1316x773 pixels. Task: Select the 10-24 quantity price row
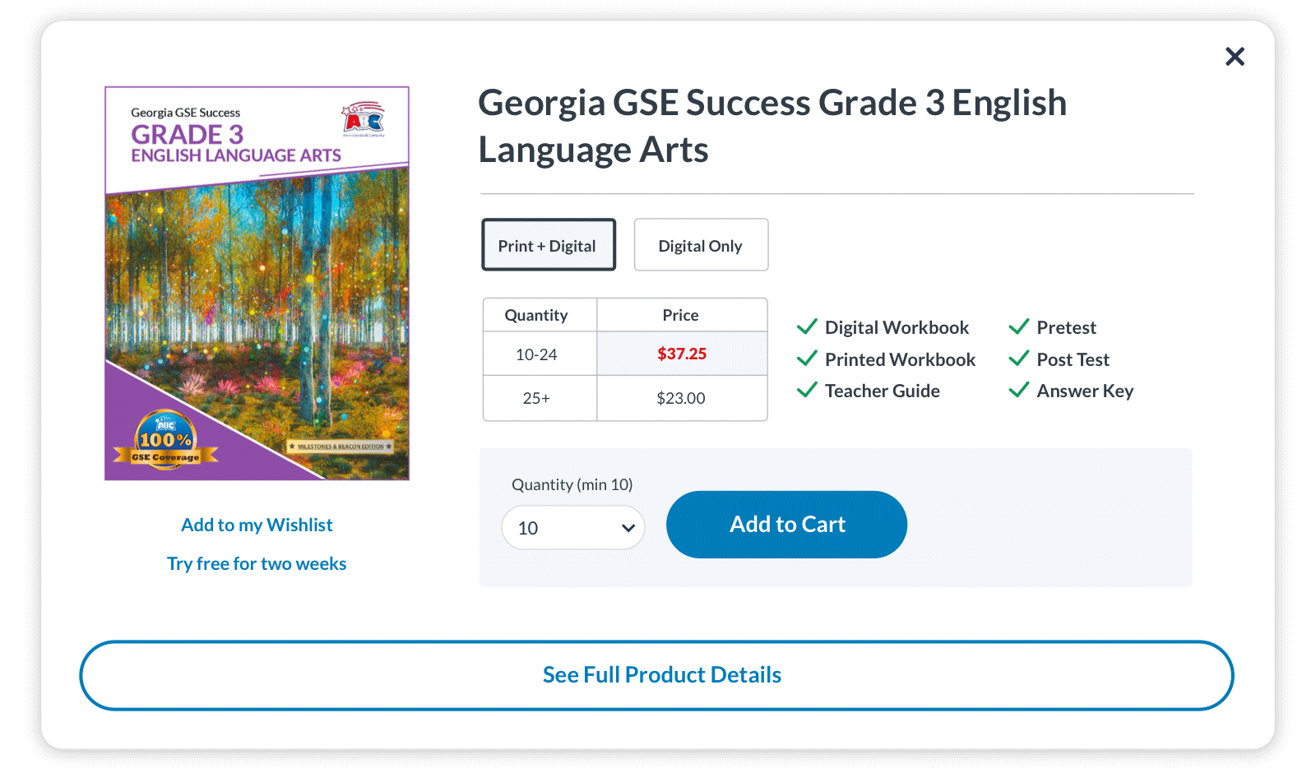pyautogui.click(x=625, y=354)
